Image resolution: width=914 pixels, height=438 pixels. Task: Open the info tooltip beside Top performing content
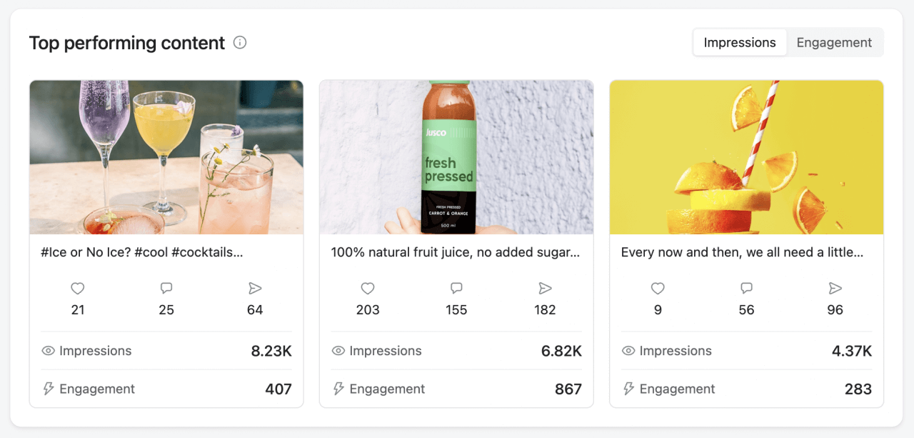point(239,43)
